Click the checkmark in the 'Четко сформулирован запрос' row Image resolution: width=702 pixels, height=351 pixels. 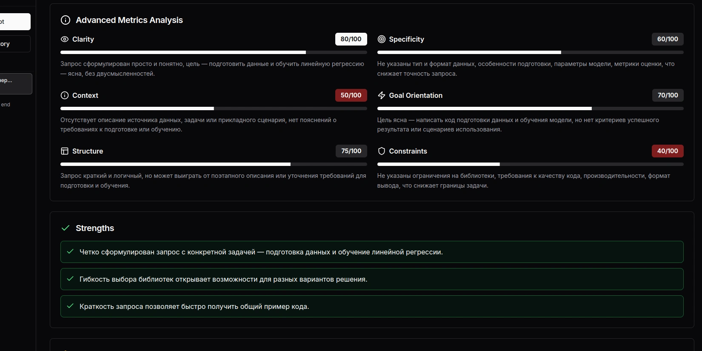(71, 251)
